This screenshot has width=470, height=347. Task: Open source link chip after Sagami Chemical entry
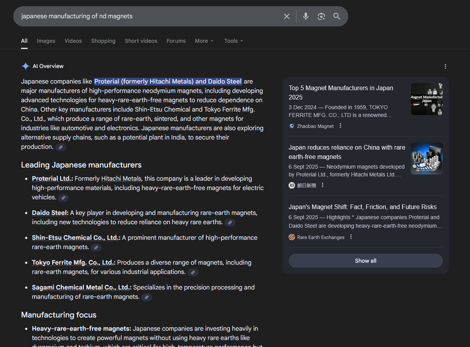click(147, 297)
